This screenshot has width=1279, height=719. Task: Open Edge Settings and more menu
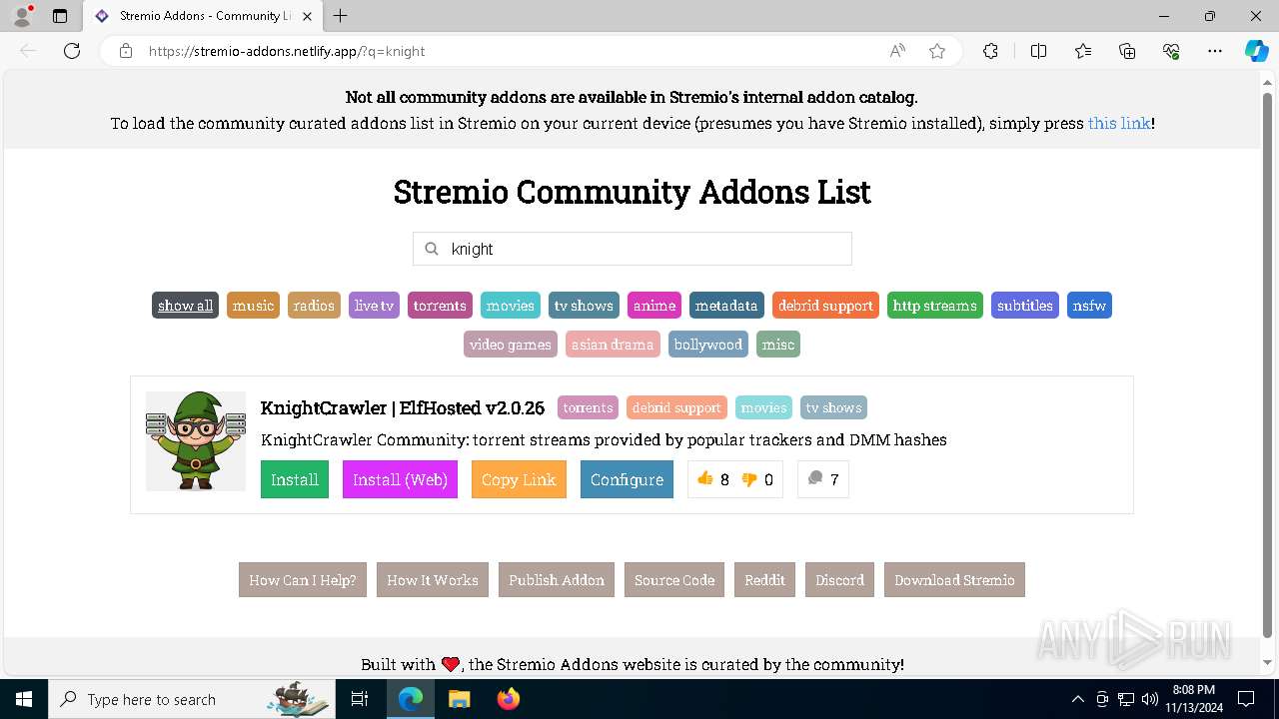[x=1215, y=51]
